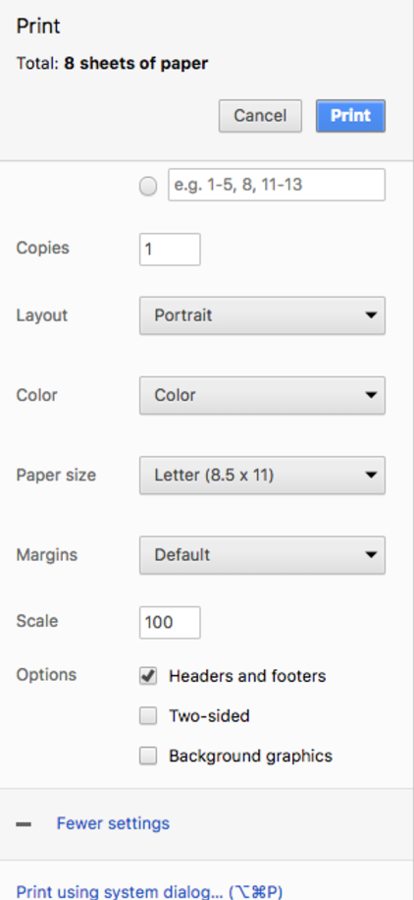The image size is (414, 900).
Task: Open the Portrait layout dropdown
Action: point(262,315)
